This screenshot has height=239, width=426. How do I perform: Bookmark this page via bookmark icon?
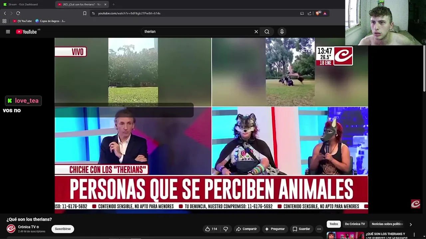pos(85,13)
